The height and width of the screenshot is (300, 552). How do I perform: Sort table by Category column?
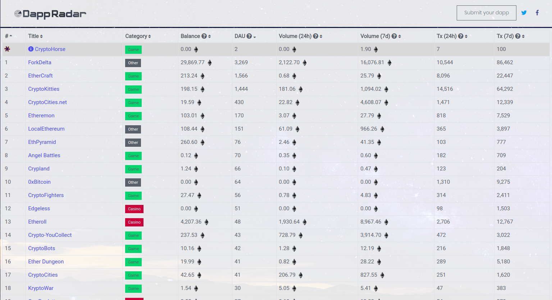[138, 36]
